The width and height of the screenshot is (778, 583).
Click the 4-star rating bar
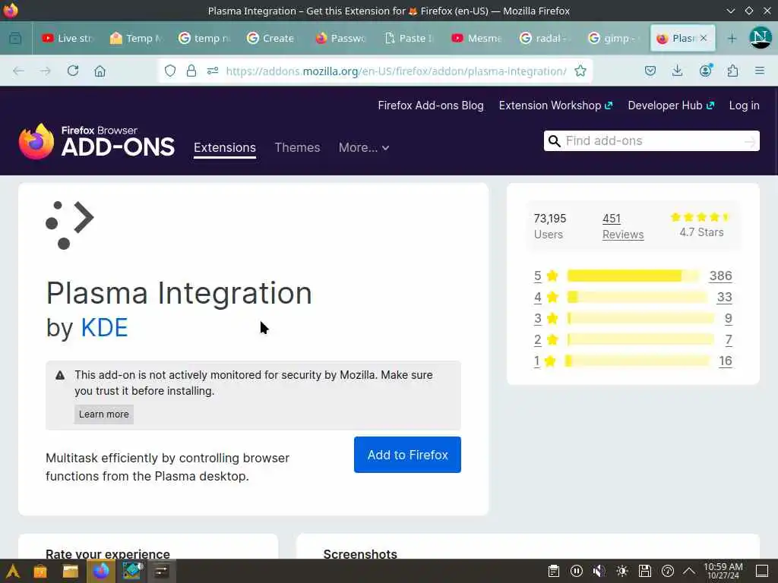click(x=637, y=297)
